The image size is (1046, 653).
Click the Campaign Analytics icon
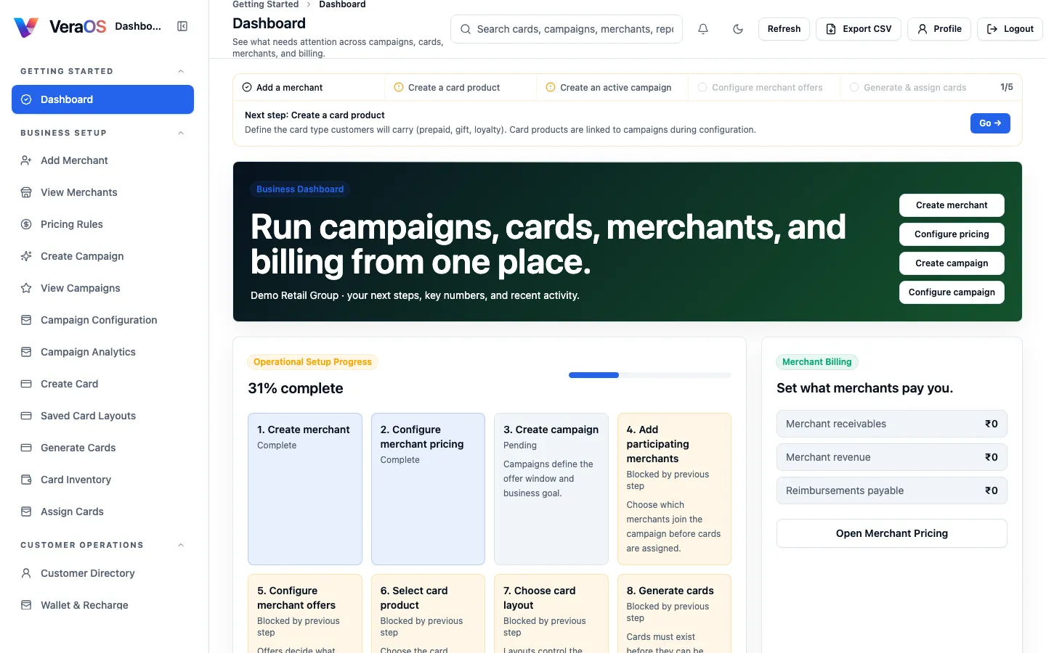pyautogui.click(x=26, y=352)
